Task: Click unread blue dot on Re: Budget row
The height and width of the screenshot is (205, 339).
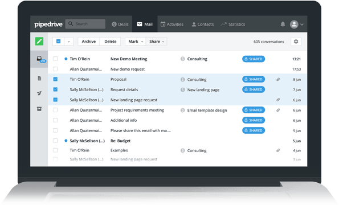Action: [66, 141]
